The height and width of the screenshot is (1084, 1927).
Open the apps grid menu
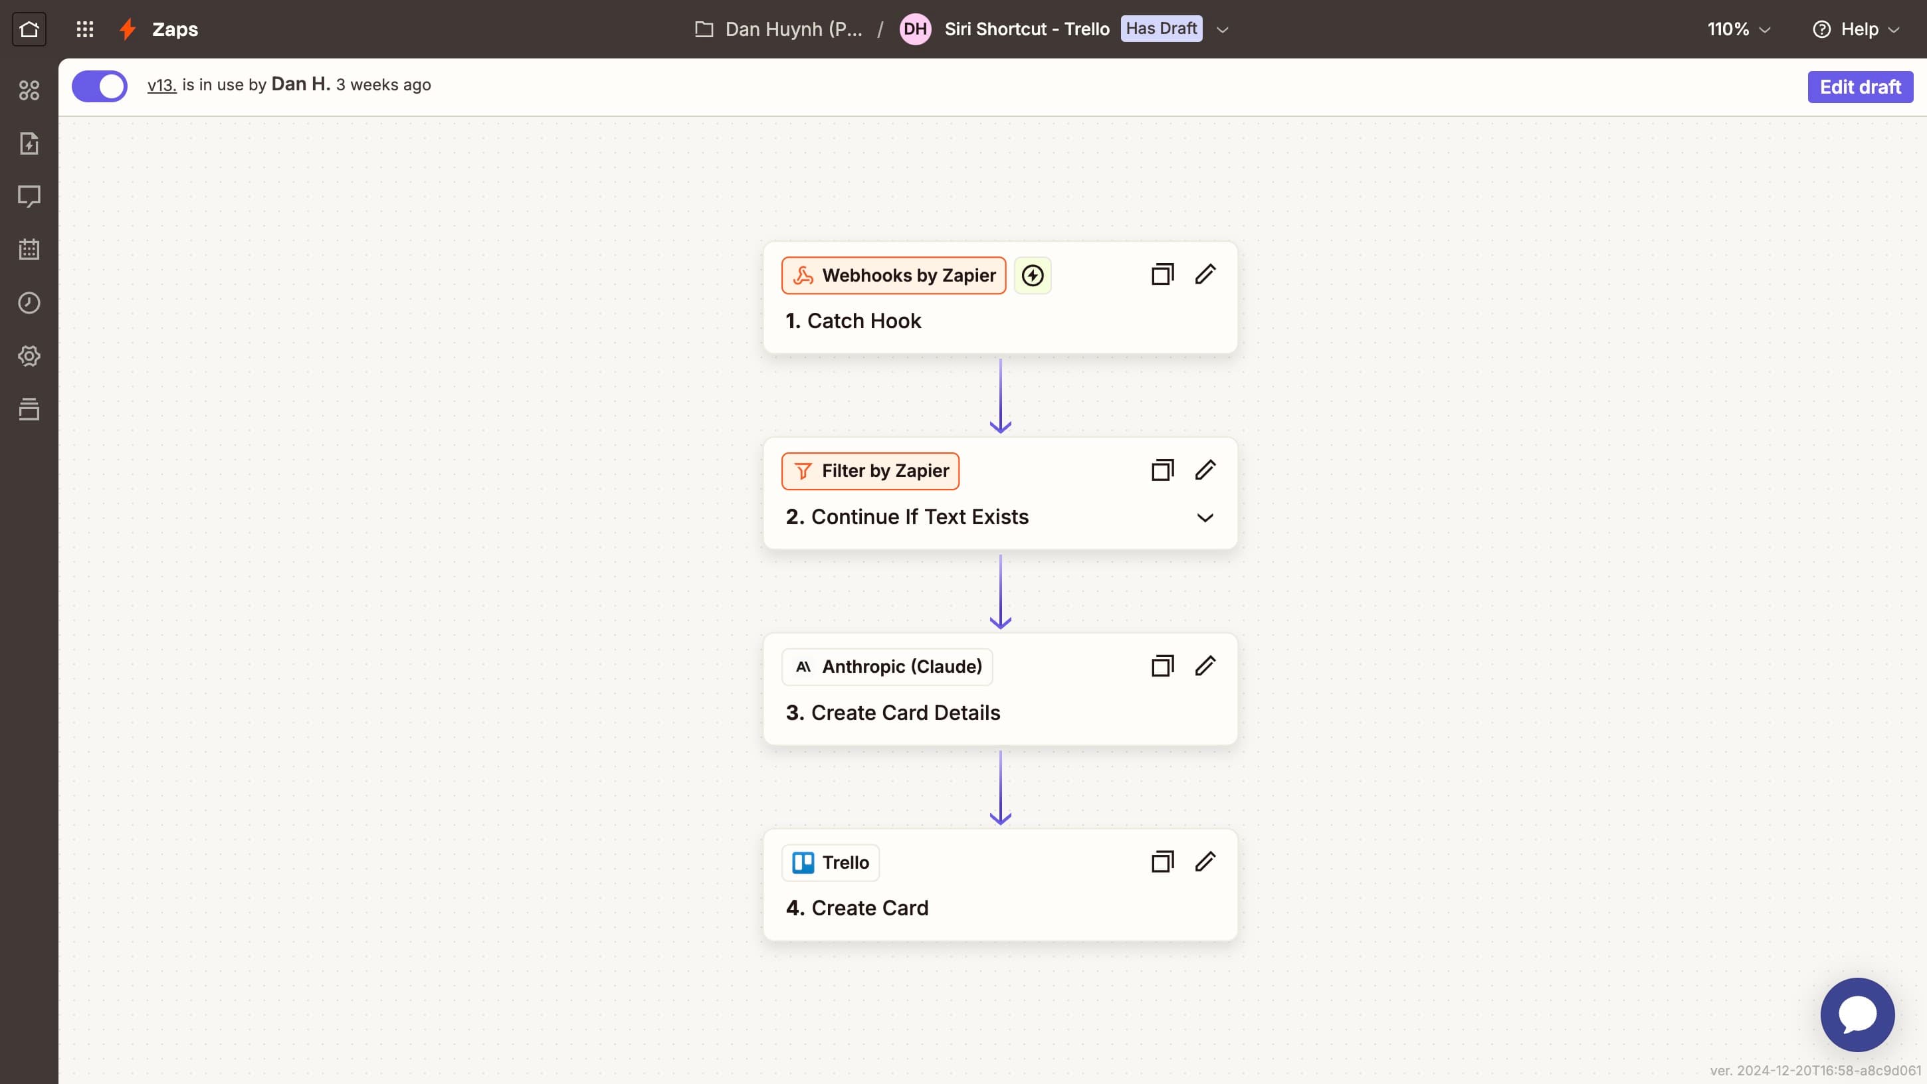pyautogui.click(x=84, y=29)
